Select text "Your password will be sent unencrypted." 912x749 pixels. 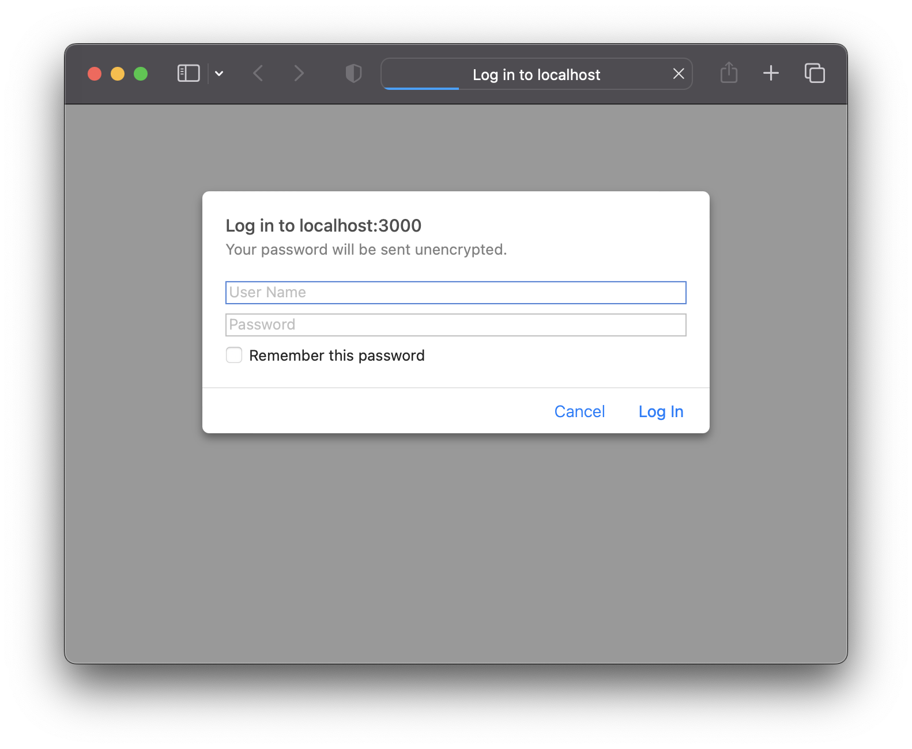(366, 249)
